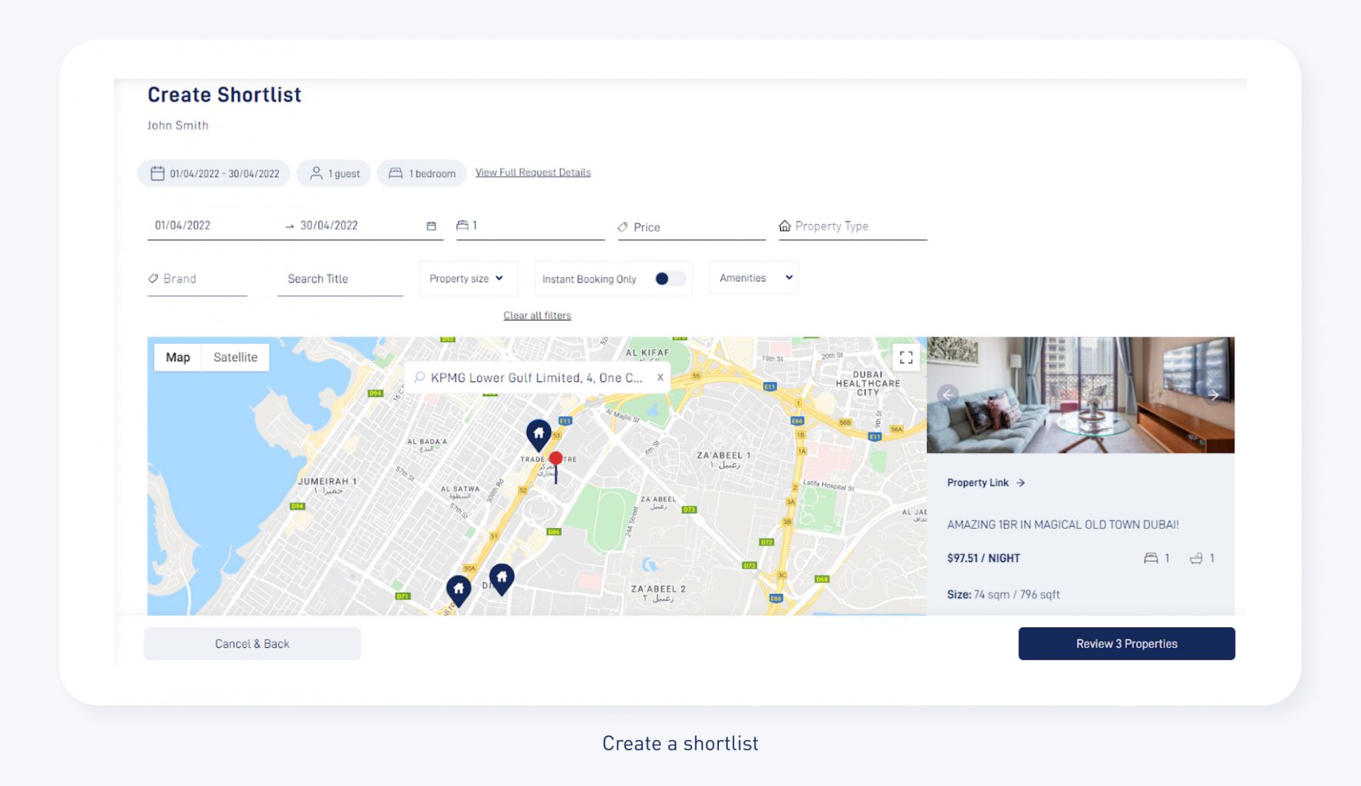Toggle Instant Booking Only switch
This screenshot has height=786, width=1361.
668,279
